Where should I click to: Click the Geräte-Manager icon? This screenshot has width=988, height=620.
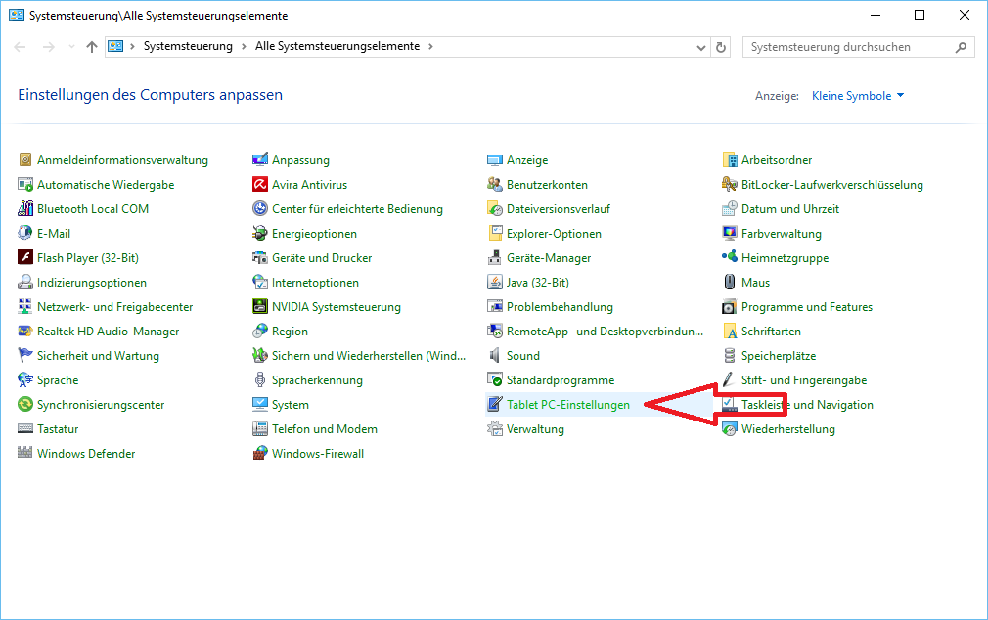[x=495, y=257]
